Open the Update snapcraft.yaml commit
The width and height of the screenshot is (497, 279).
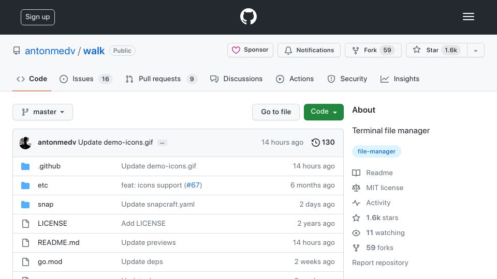pos(158,205)
